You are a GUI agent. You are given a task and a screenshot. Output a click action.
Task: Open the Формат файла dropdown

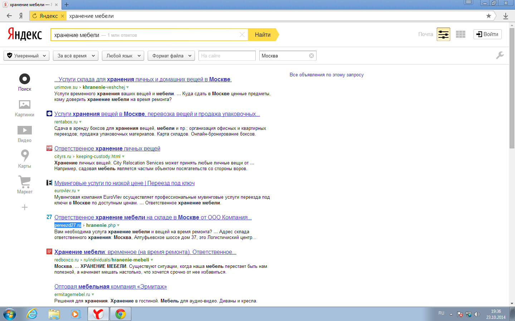pos(171,56)
